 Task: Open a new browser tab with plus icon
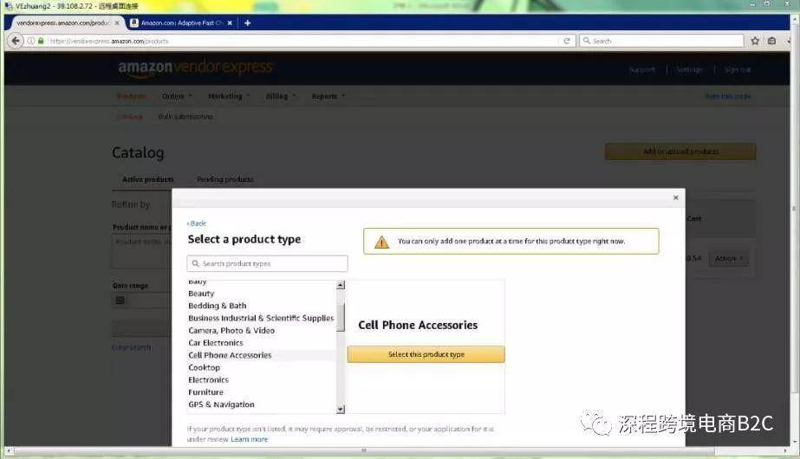coord(247,23)
